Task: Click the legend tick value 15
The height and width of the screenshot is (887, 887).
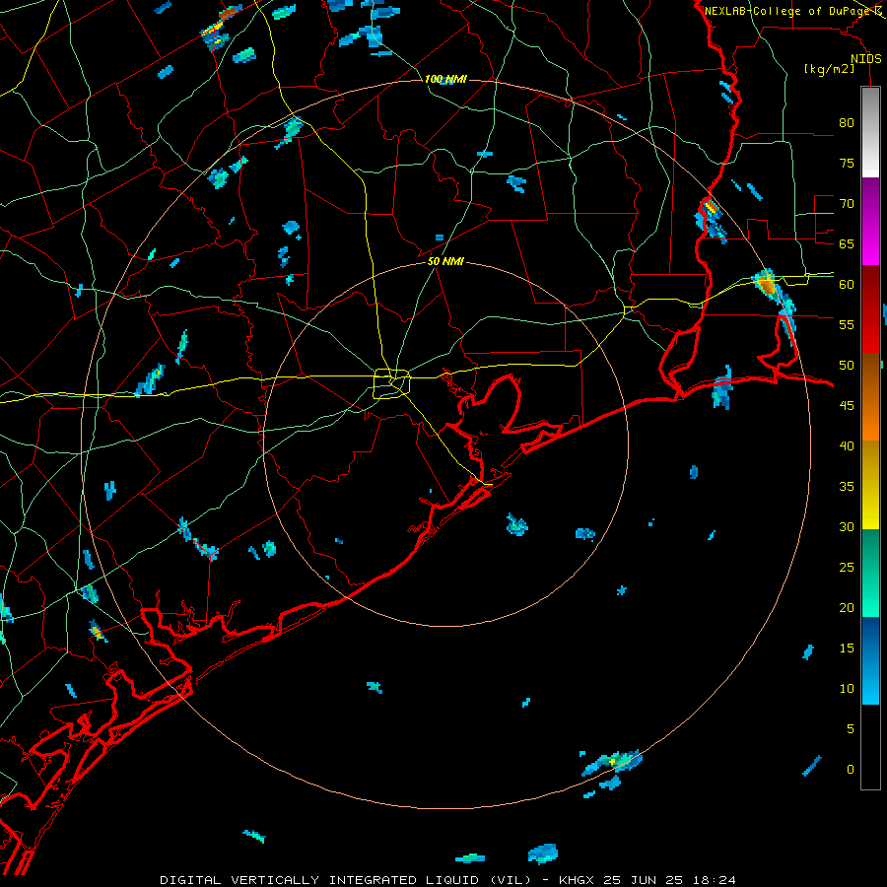Action: coord(847,648)
